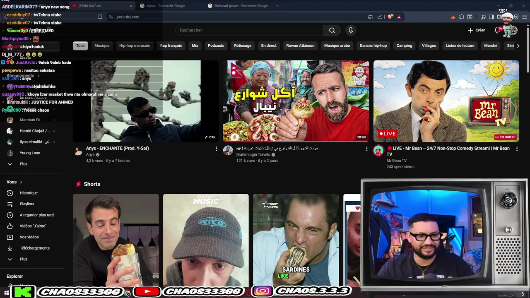Click the Créer button
The height and width of the screenshot is (298, 530).
tap(476, 30)
